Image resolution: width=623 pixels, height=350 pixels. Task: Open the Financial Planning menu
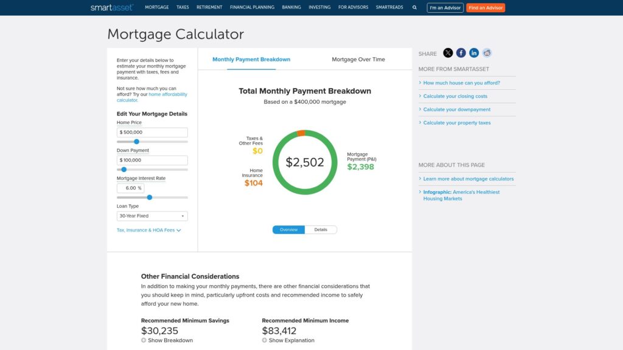coord(252,7)
